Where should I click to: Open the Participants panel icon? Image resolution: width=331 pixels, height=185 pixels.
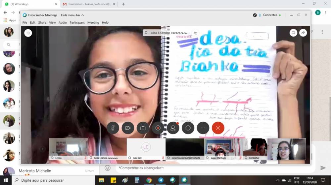point(173,128)
